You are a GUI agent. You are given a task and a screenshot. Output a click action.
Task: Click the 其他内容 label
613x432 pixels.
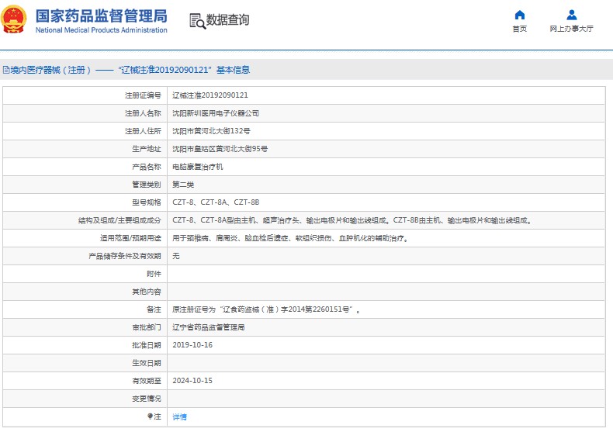pyautogui.click(x=147, y=292)
